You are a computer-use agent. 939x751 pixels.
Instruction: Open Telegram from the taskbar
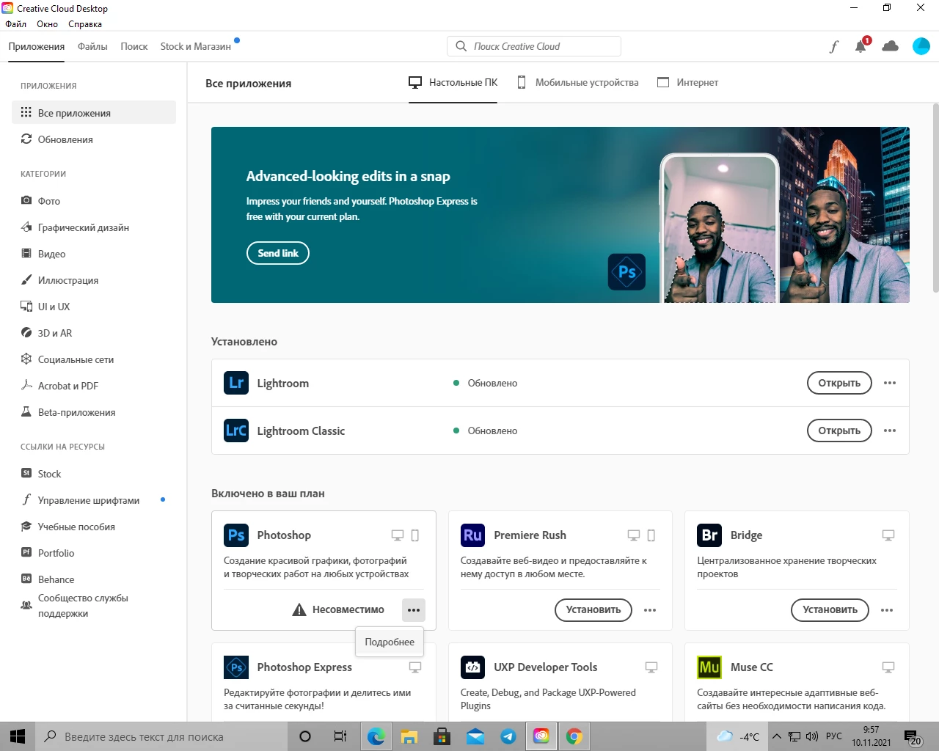[508, 736]
